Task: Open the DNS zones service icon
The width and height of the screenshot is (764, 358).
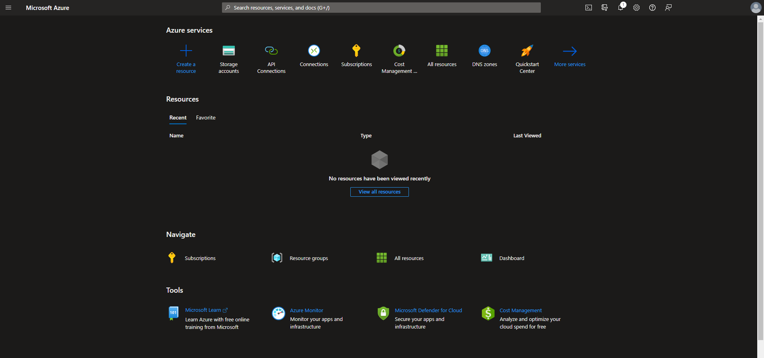Action: click(x=484, y=51)
